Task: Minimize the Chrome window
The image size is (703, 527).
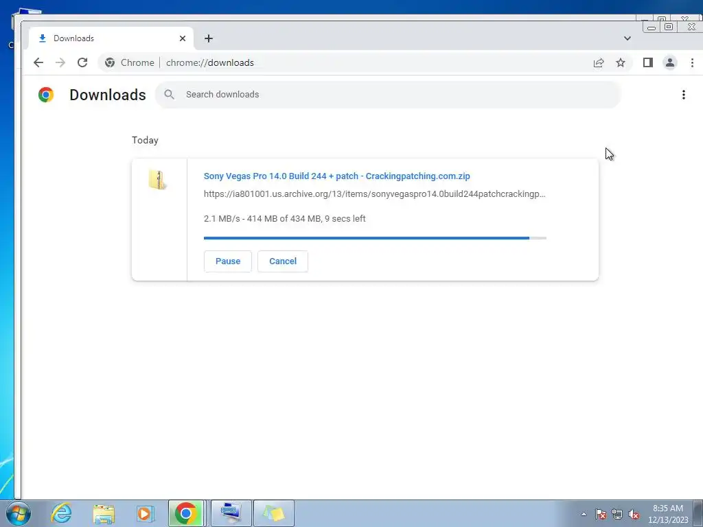Action: 652,27
